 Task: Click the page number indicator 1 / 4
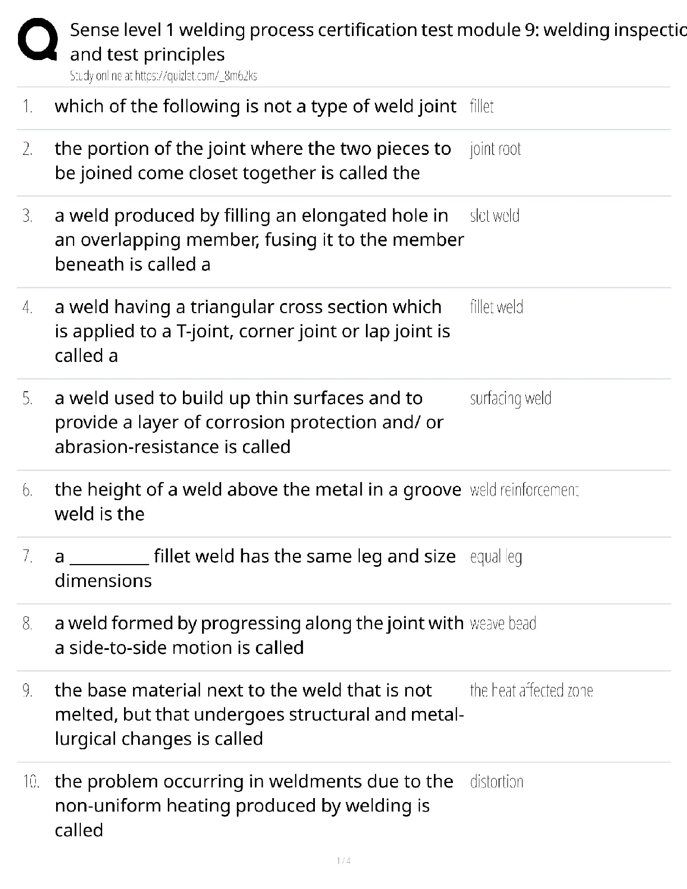pyautogui.click(x=343, y=861)
